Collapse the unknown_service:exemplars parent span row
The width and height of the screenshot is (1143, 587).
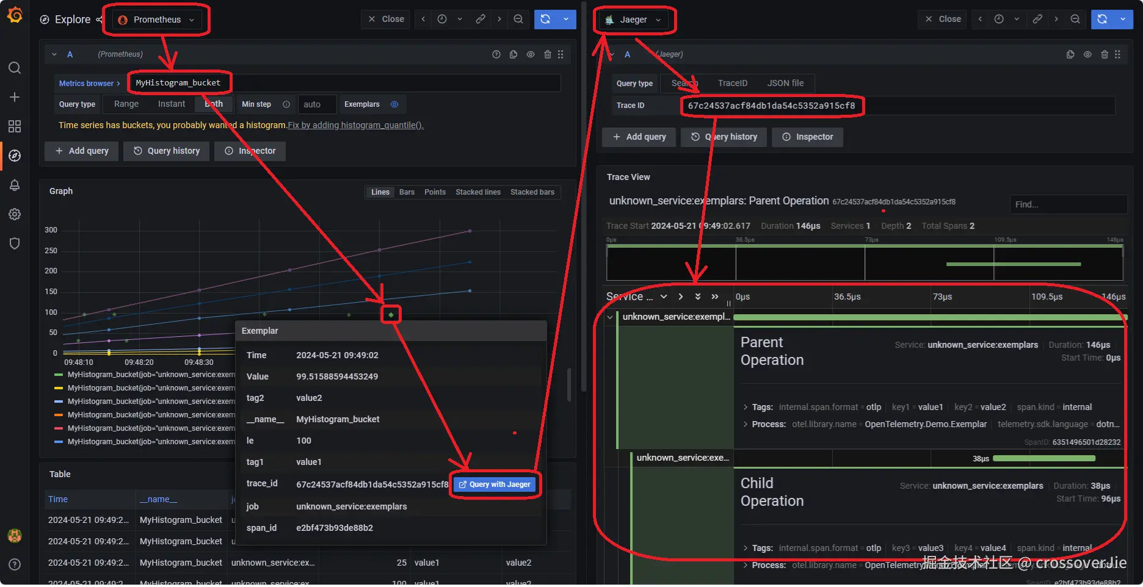tap(610, 317)
